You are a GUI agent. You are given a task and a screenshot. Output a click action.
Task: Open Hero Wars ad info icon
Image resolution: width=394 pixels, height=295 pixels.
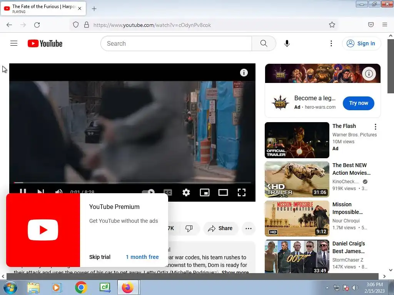pyautogui.click(x=369, y=74)
